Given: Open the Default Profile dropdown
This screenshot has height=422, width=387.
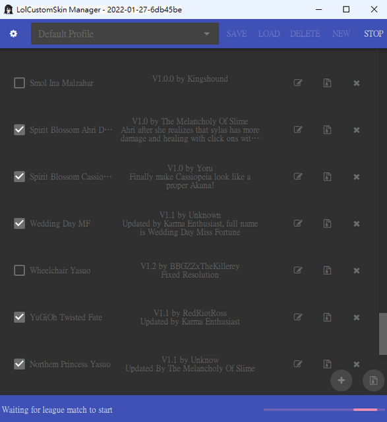Looking at the screenshot, I should pos(125,34).
